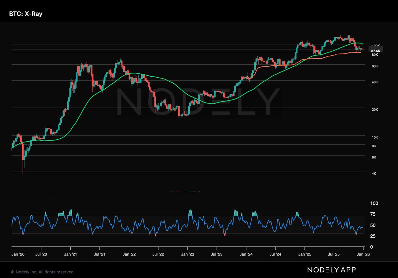Click the blue oscillator line's right end
Viewport: 398px width, 278px height.
(363, 227)
